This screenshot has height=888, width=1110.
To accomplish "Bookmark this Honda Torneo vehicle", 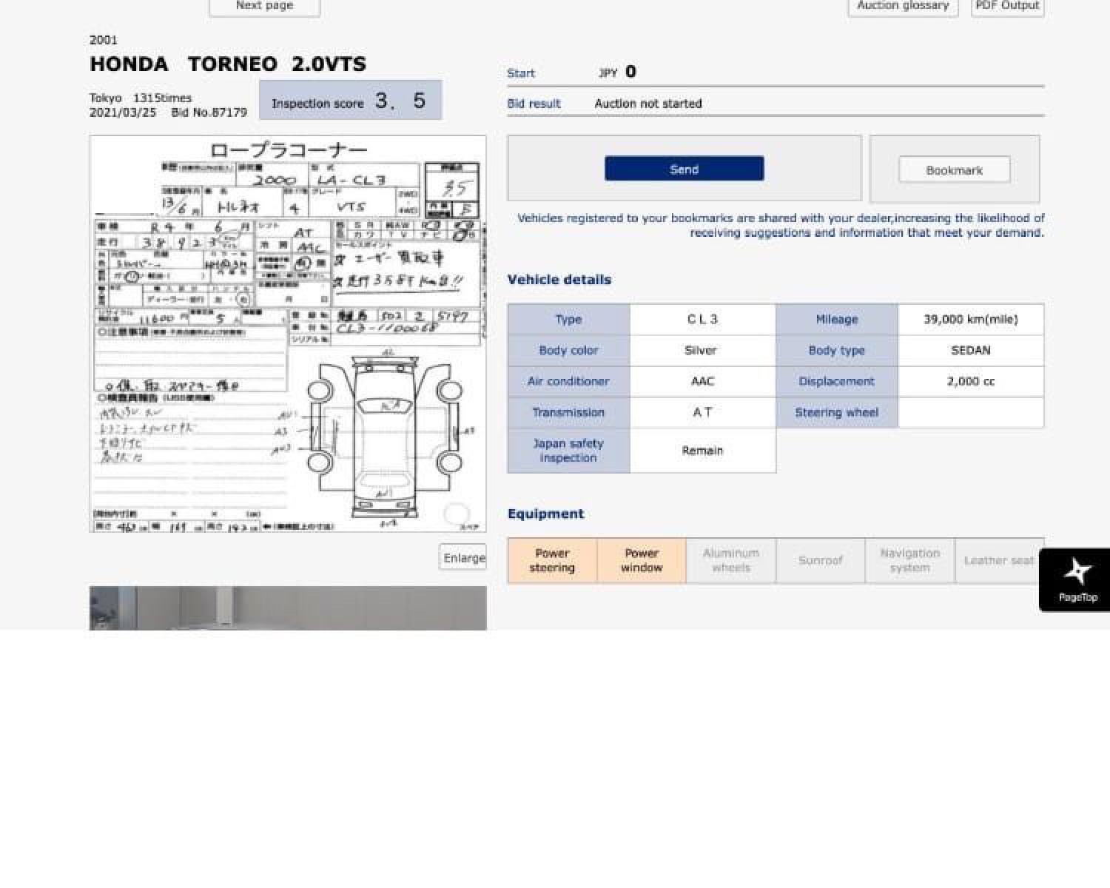I will coord(954,169).
